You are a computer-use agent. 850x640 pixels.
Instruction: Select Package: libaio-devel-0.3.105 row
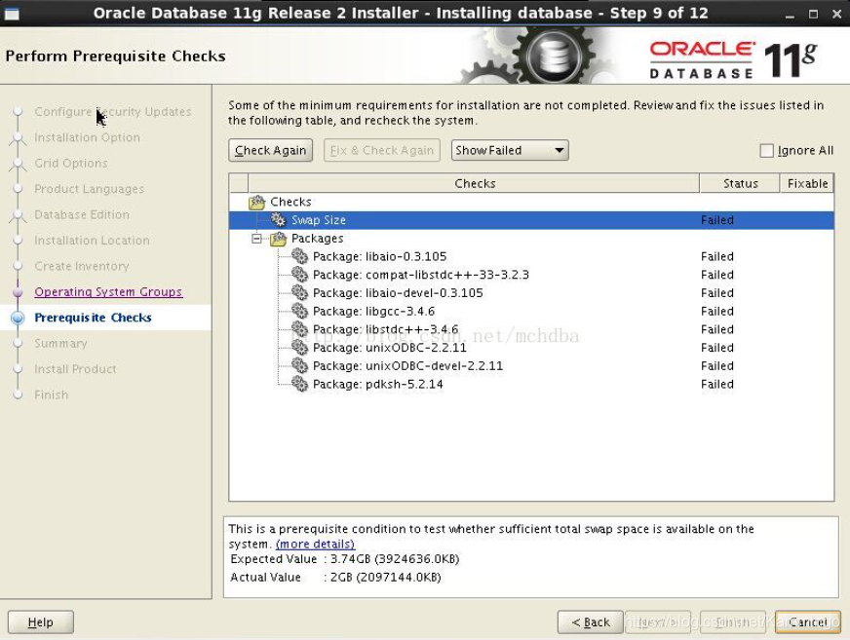coord(531,293)
